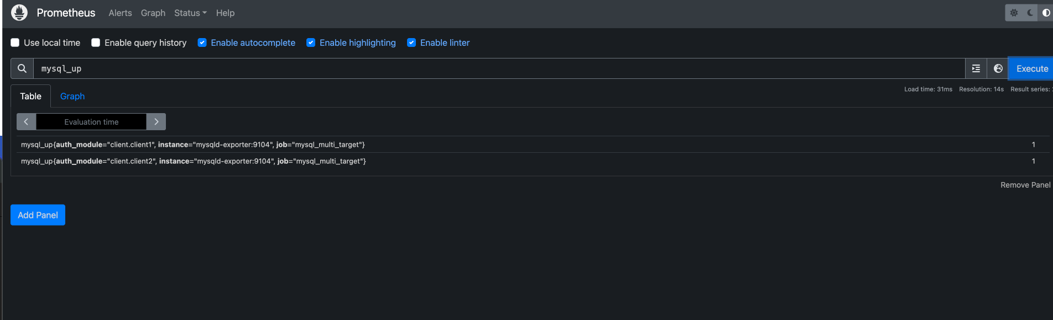Step evaluation time forward
Screen dimensions: 1053x320
(157, 121)
